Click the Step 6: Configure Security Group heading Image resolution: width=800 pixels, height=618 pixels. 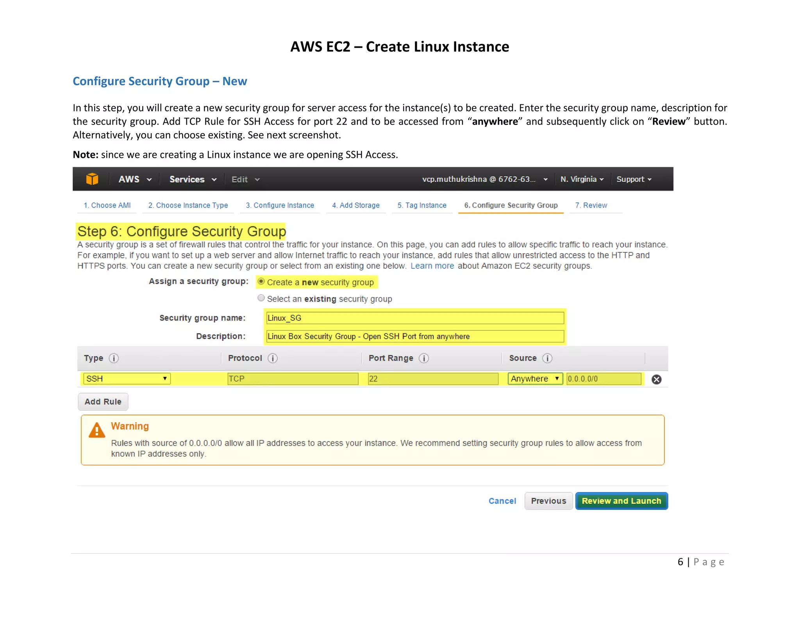[x=182, y=231]
